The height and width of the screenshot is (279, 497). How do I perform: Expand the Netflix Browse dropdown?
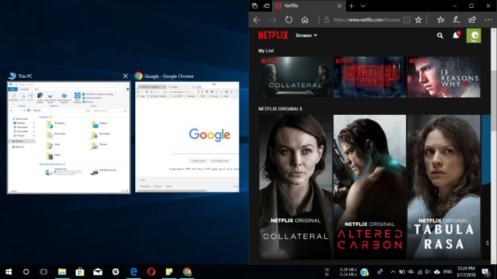pyautogui.click(x=306, y=35)
